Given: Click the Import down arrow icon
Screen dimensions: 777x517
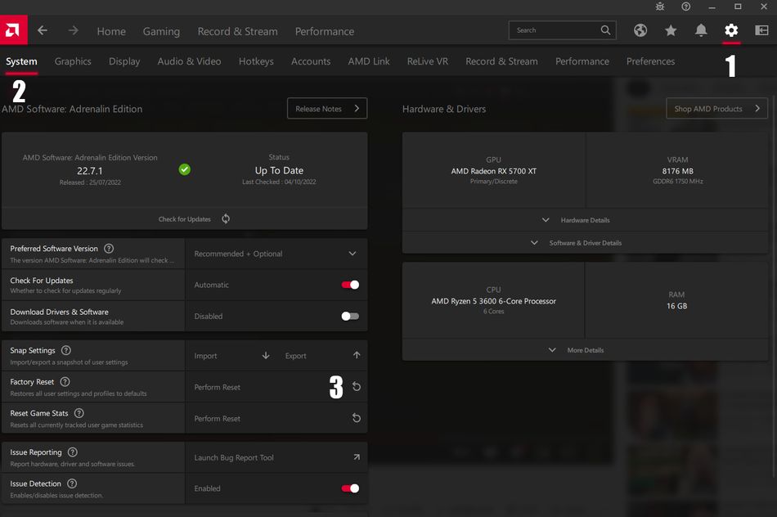Looking at the screenshot, I should tap(266, 355).
